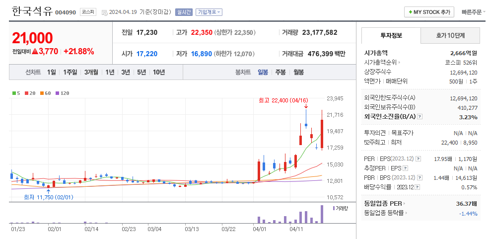Expand the 동일업종 등락률 arrow link

[386, 213]
